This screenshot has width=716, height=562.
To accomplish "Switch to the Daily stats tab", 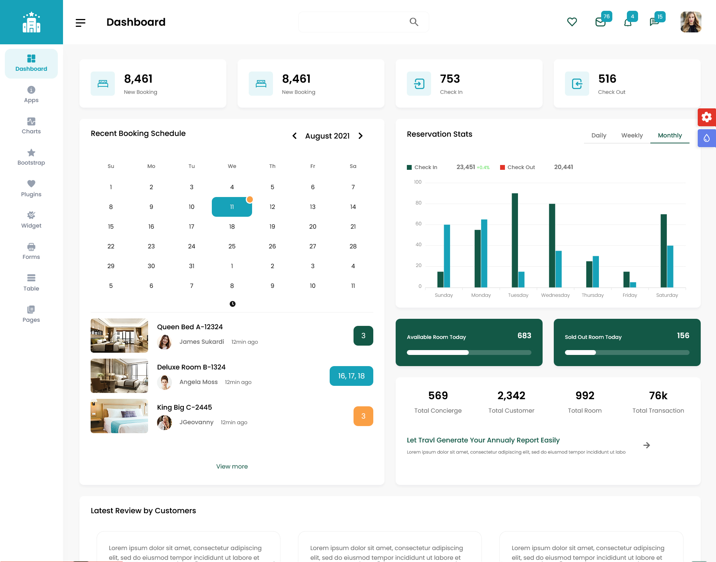I will (599, 135).
